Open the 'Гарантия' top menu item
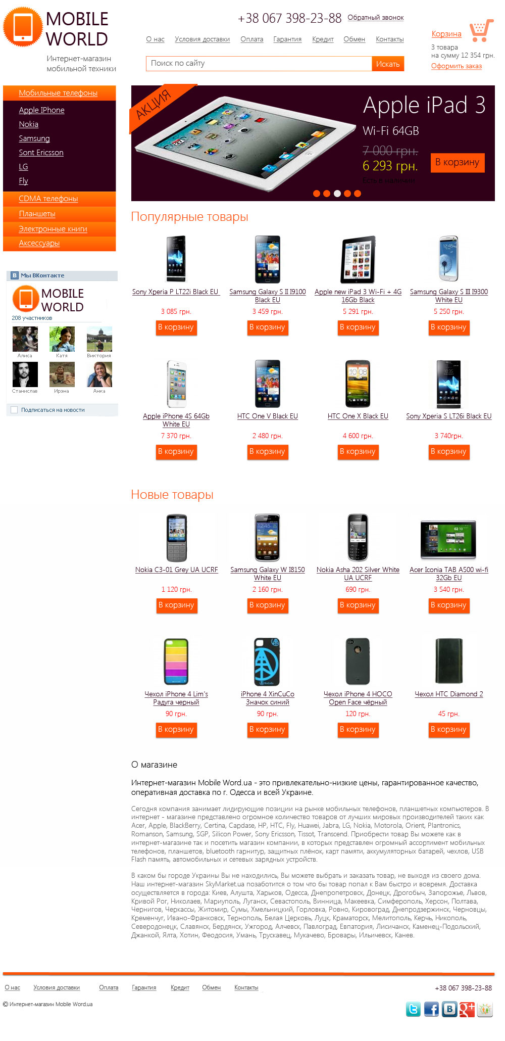Viewport: 505px width, 1041px height. click(287, 39)
